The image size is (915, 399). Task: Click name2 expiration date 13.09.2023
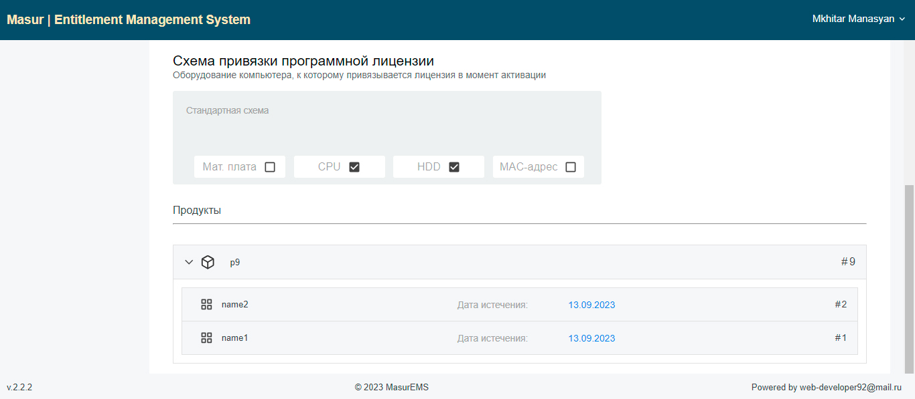click(x=591, y=305)
